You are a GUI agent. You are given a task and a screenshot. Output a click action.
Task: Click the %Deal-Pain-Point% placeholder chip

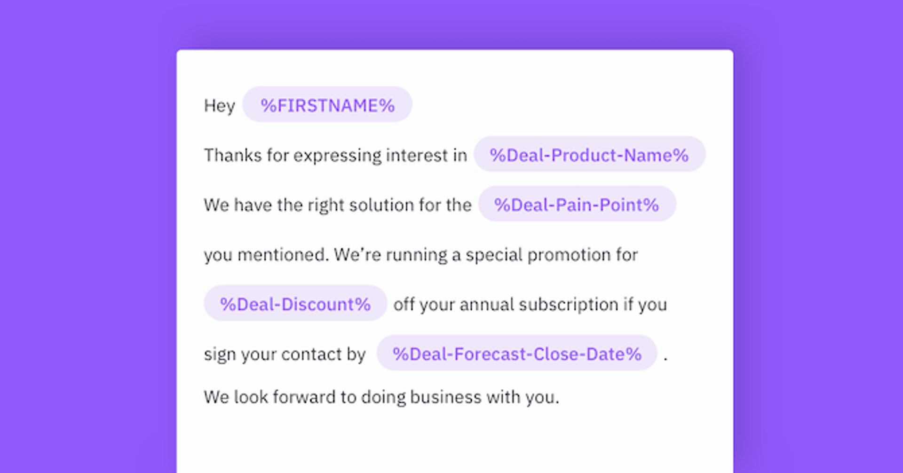(x=577, y=205)
